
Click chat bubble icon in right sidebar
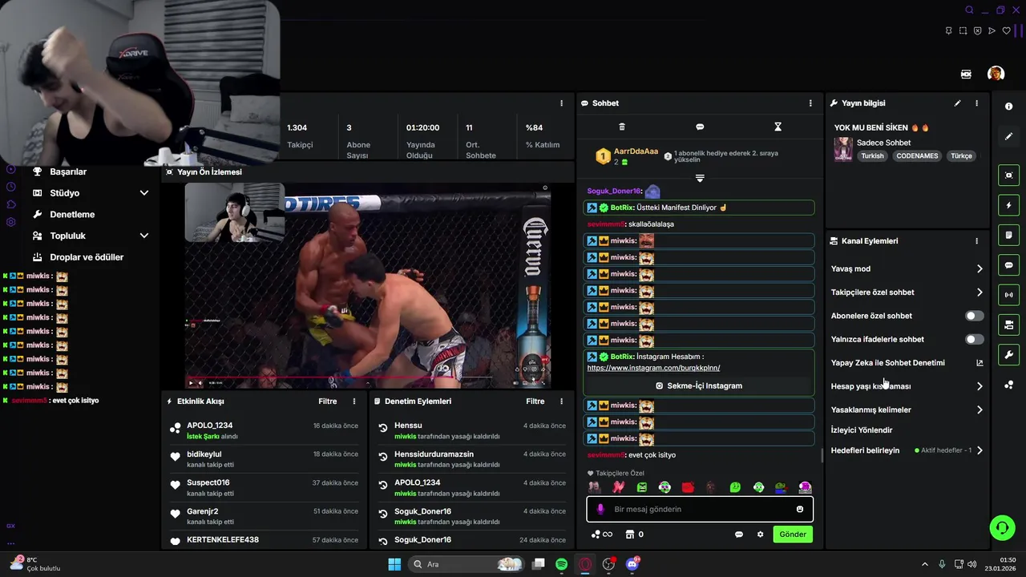pos(1008,265)
